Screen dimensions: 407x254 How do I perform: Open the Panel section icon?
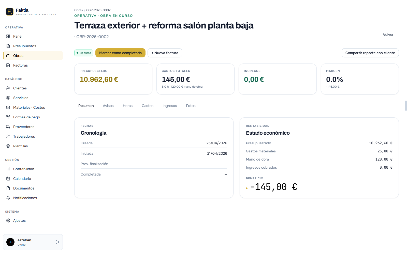(8, 36)
